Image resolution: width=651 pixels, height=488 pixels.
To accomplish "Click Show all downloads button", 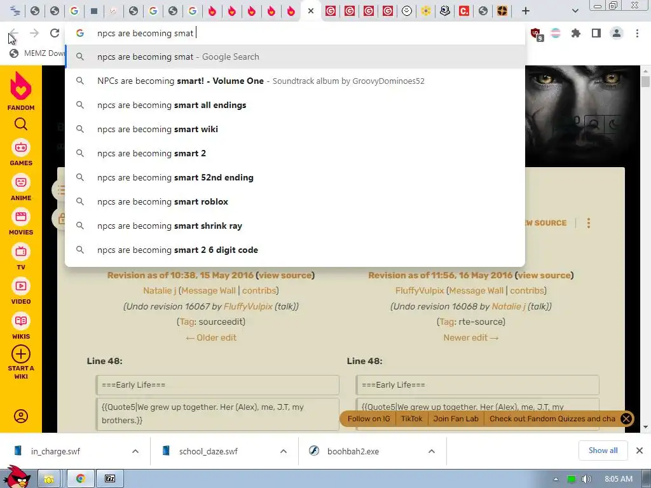I will click(603, 451).
